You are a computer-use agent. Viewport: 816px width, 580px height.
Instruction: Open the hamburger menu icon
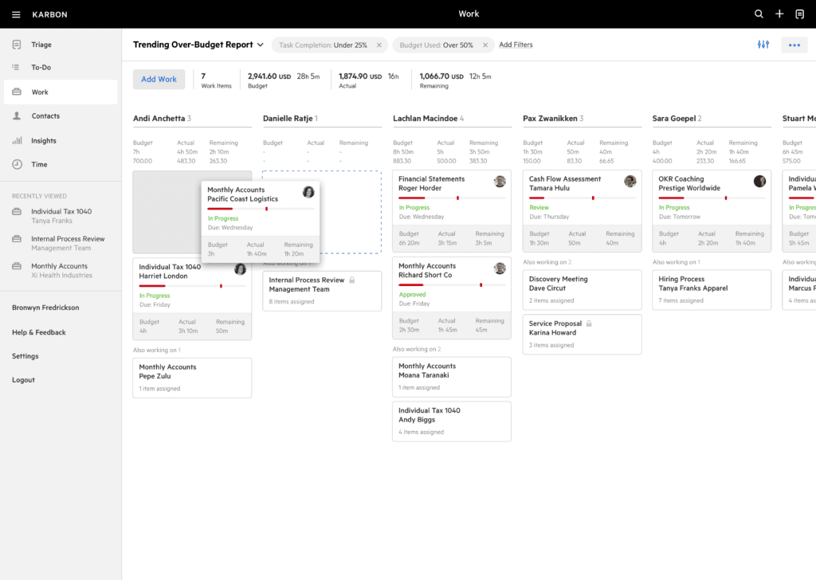pos(16,14)
